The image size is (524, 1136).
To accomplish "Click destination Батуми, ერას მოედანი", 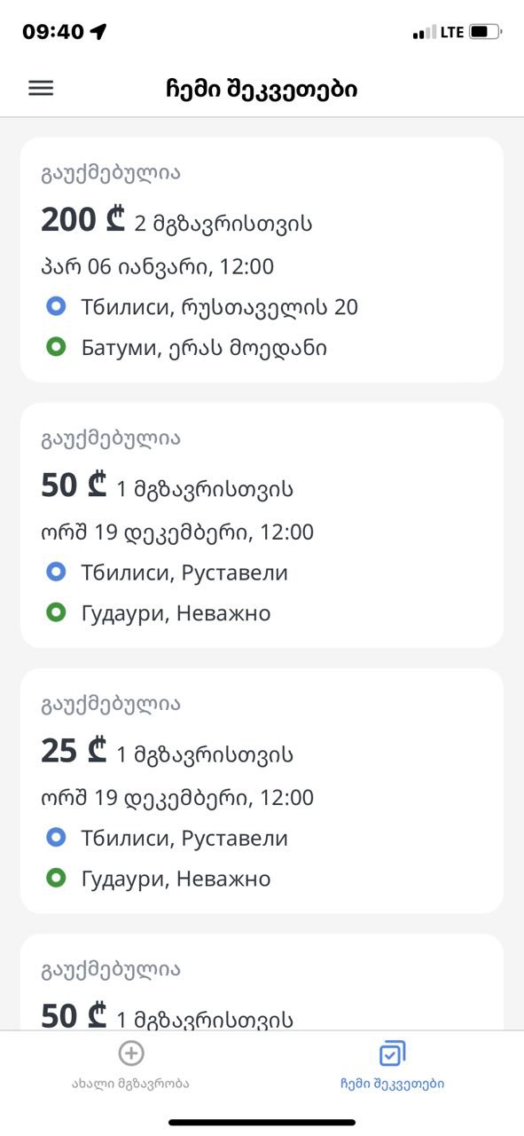I will [x=204, y=347].
